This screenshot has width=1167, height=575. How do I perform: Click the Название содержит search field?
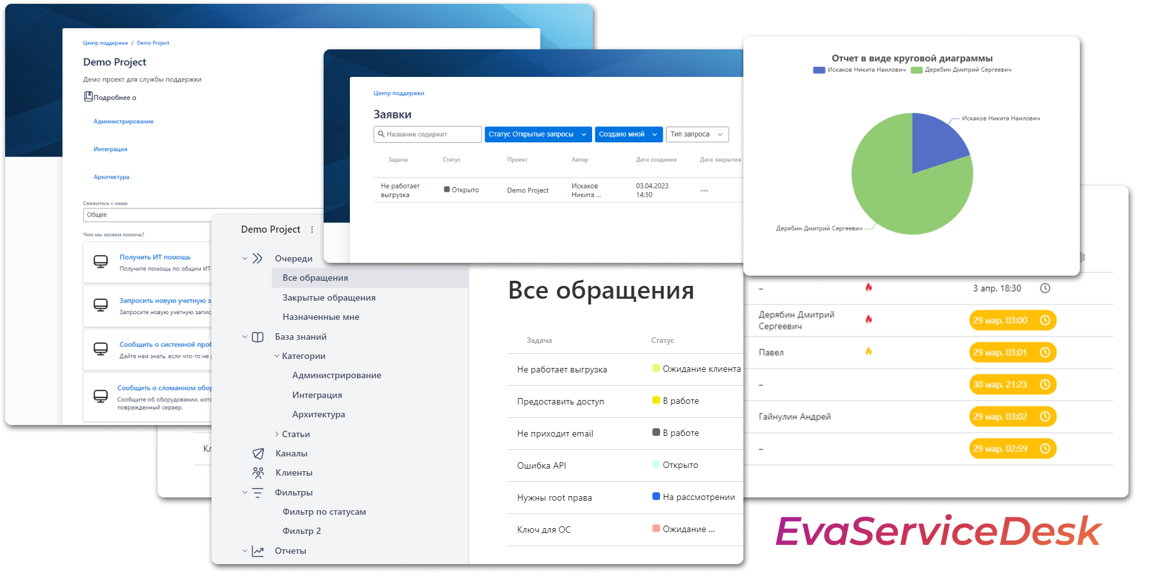point(427,134)
